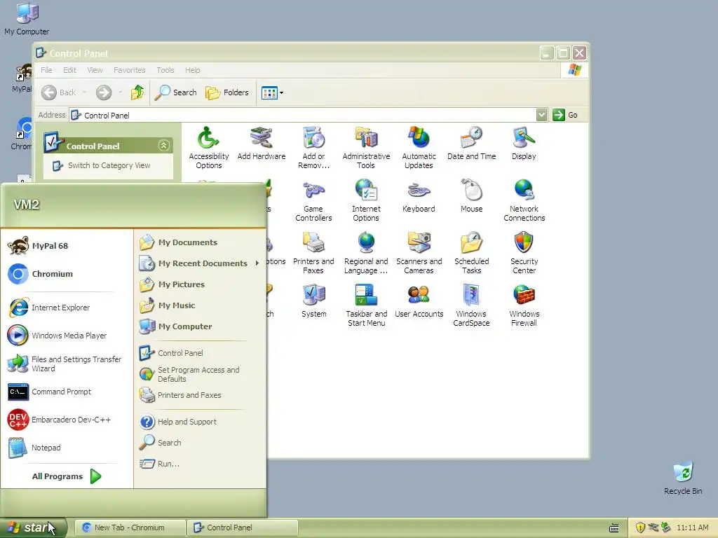
Task: Open Scheduled Tasks icon
Action: [x=472, y=253]
